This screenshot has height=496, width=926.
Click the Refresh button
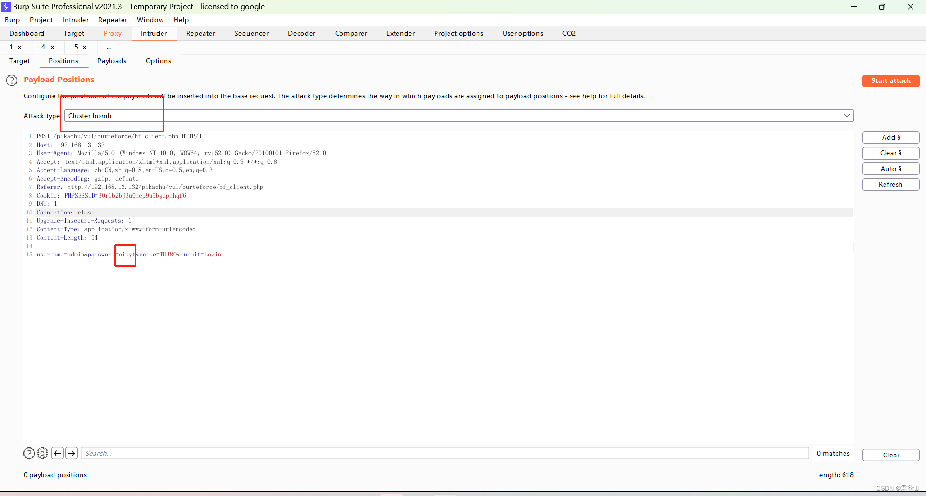pos(891,184)
